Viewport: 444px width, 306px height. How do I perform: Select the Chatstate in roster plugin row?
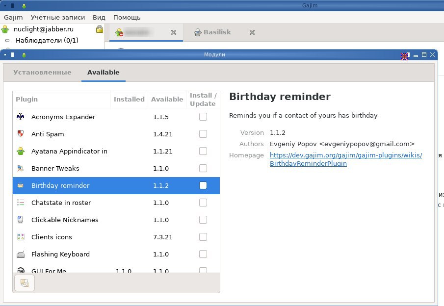coord(116,203)
